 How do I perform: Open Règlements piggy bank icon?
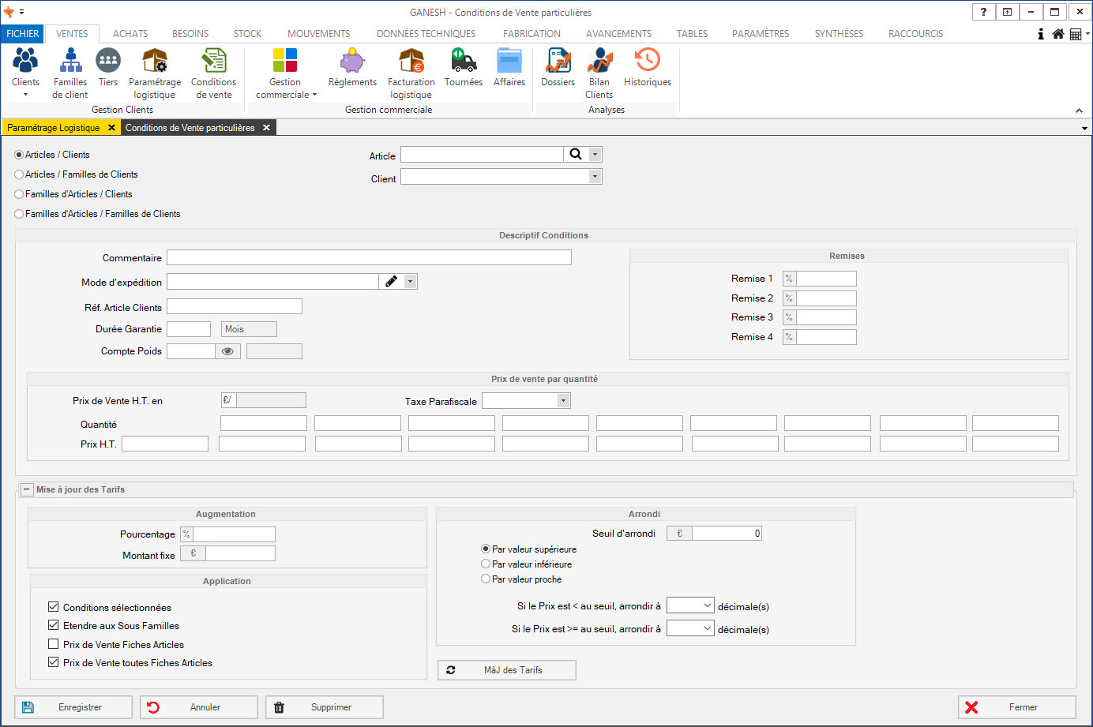point(352,62)
